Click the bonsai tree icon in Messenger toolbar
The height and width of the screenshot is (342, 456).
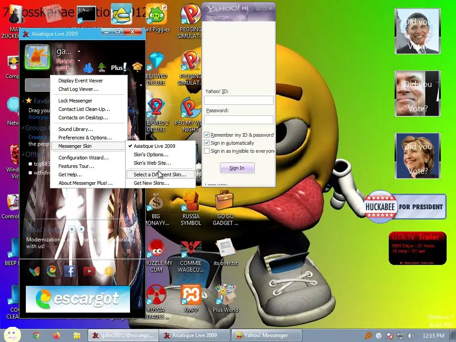102,67
